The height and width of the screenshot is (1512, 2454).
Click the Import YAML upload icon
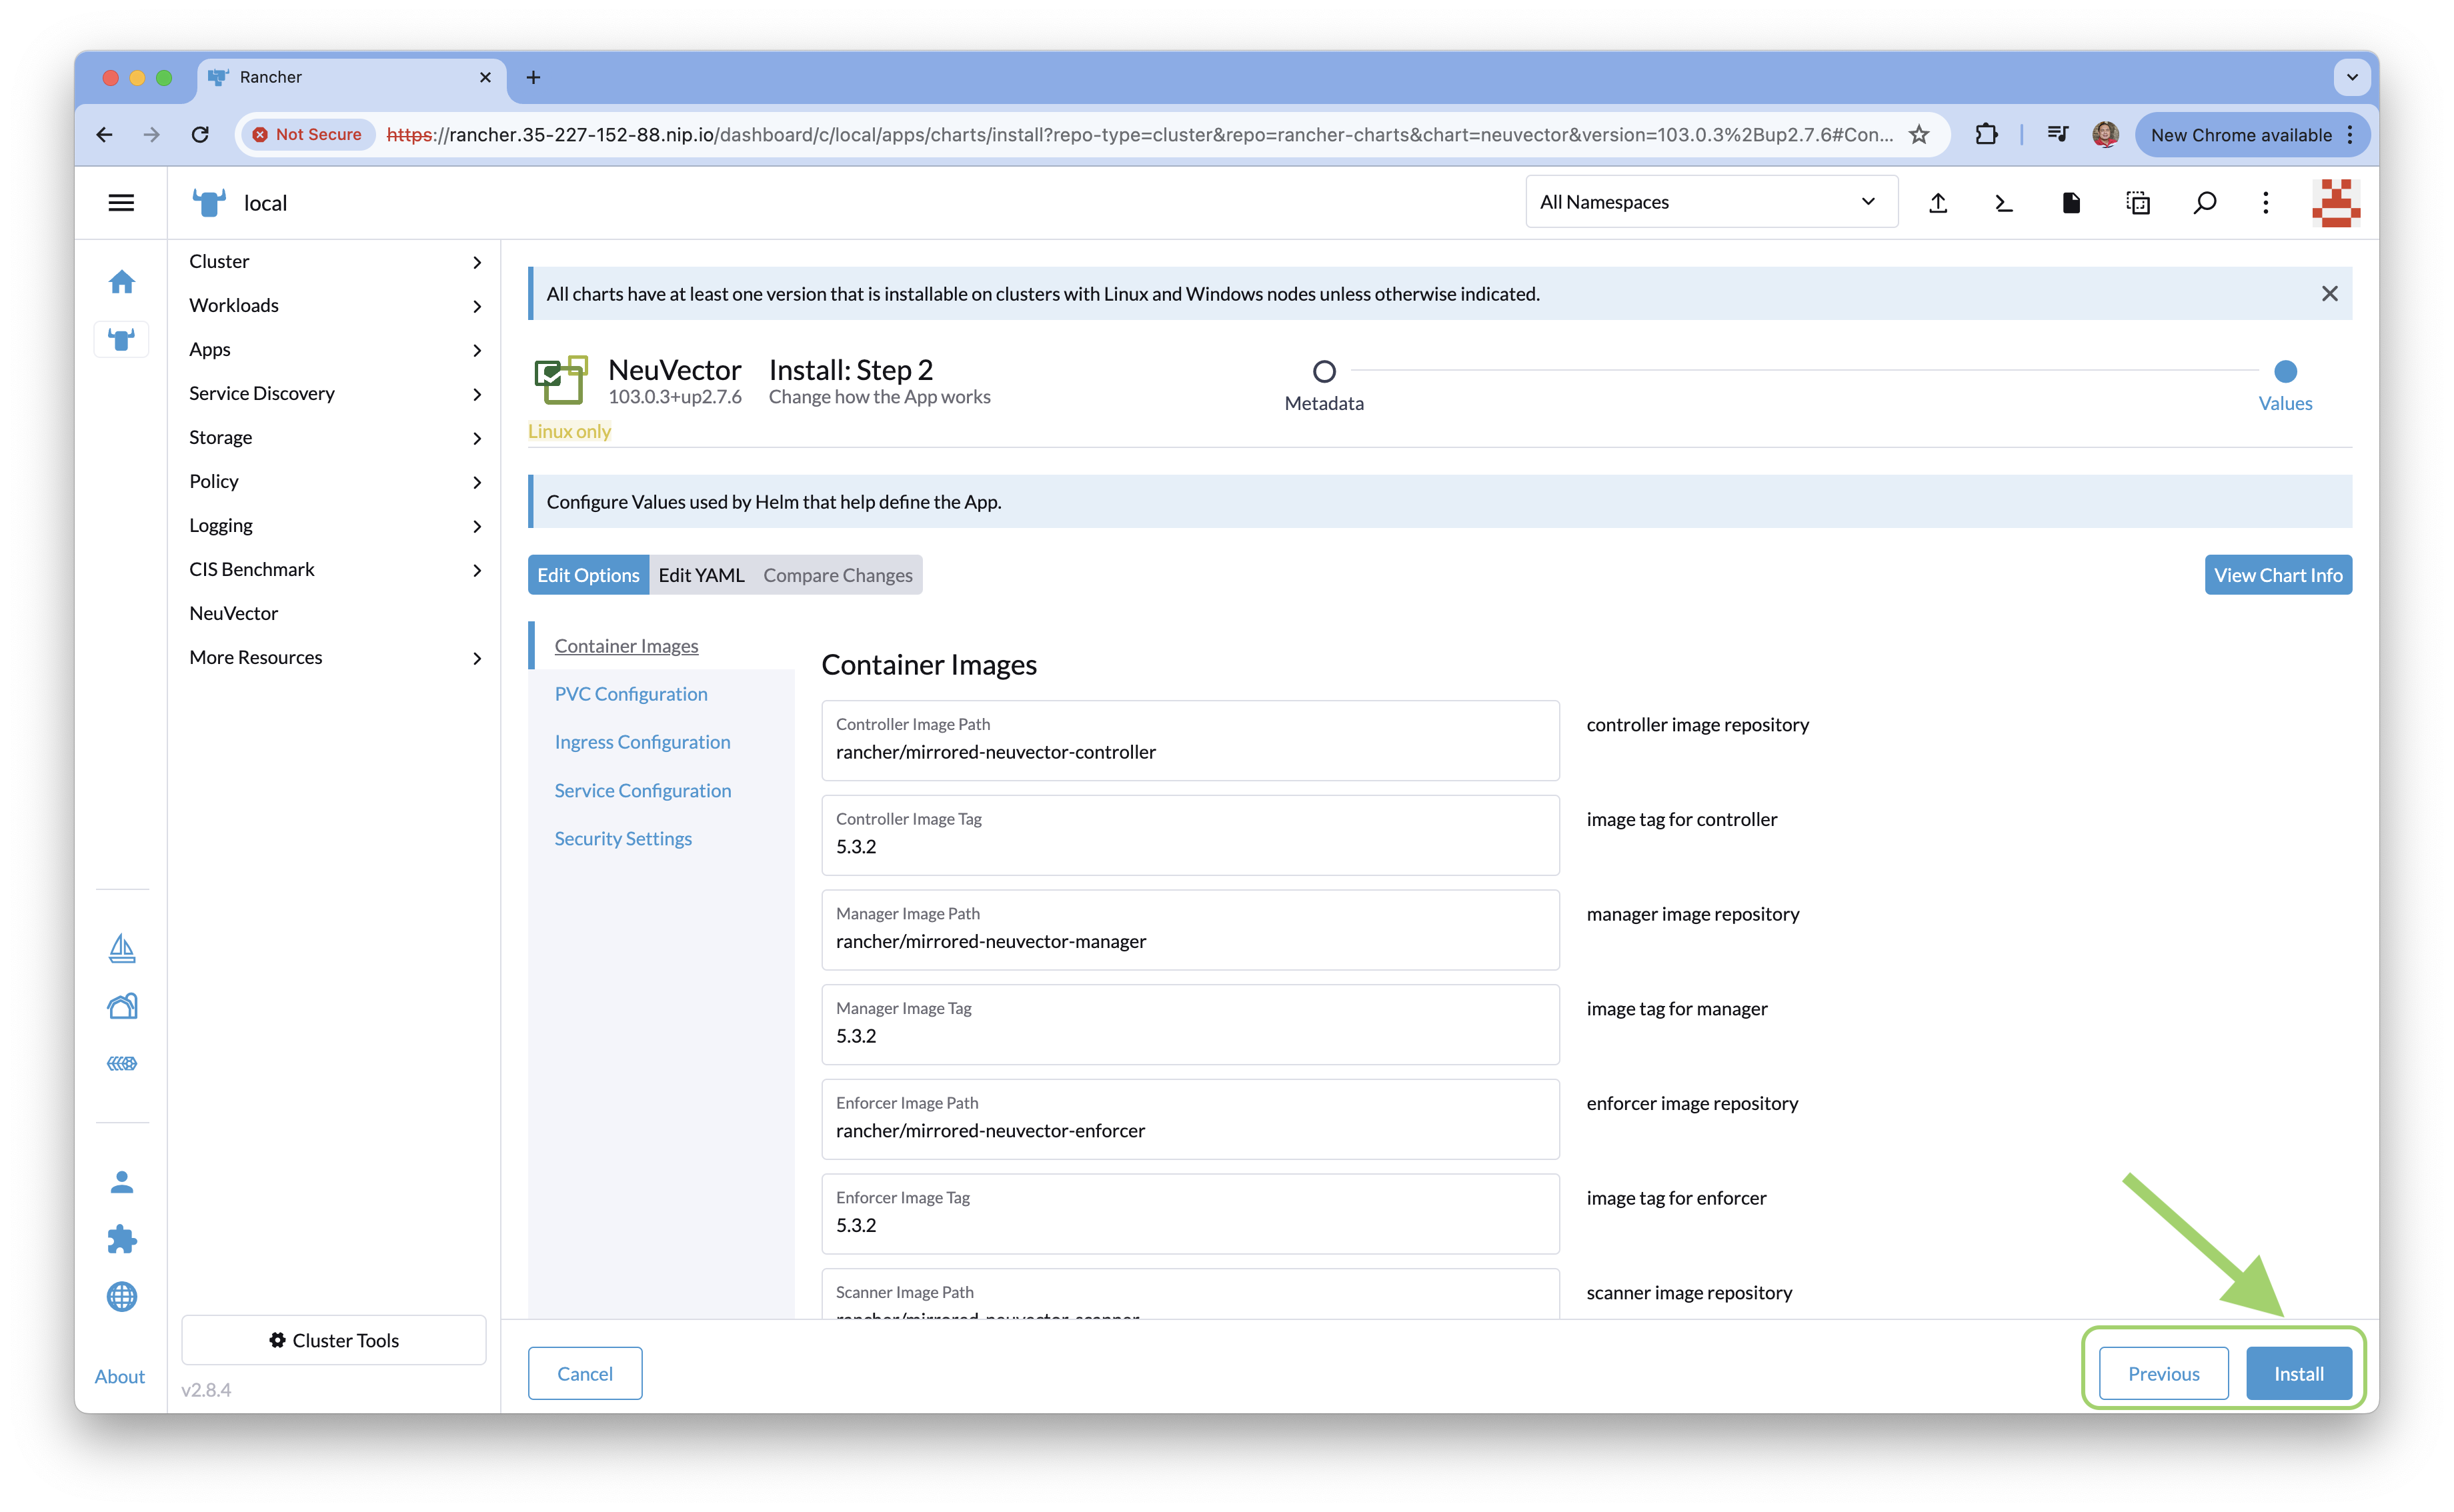[1938, 203]
